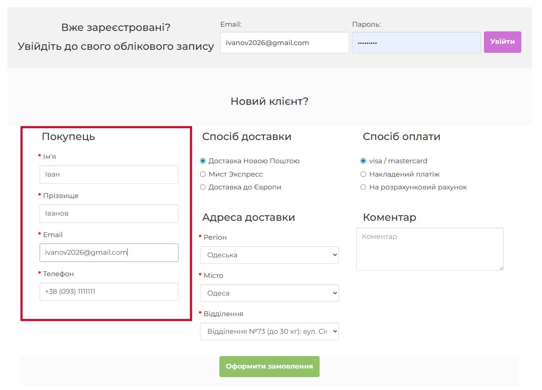Image resolution: width=542 pixels, height=390 pixels.
Task: Click the Увійти login button
Action: (502, 42)
